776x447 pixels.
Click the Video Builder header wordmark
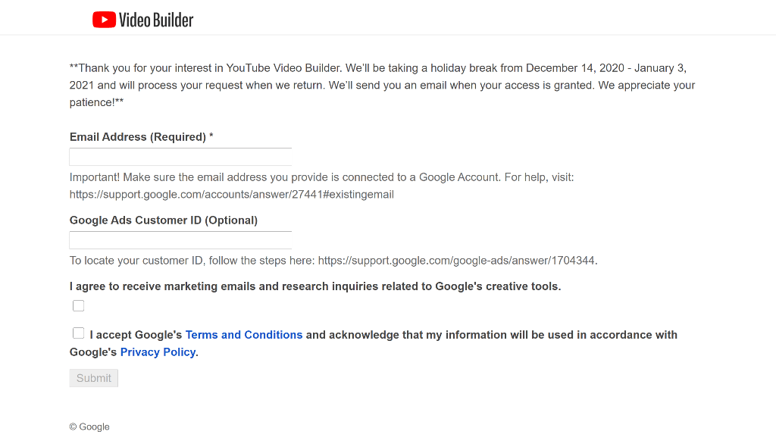pyautogui.click(x=156, y=20)
